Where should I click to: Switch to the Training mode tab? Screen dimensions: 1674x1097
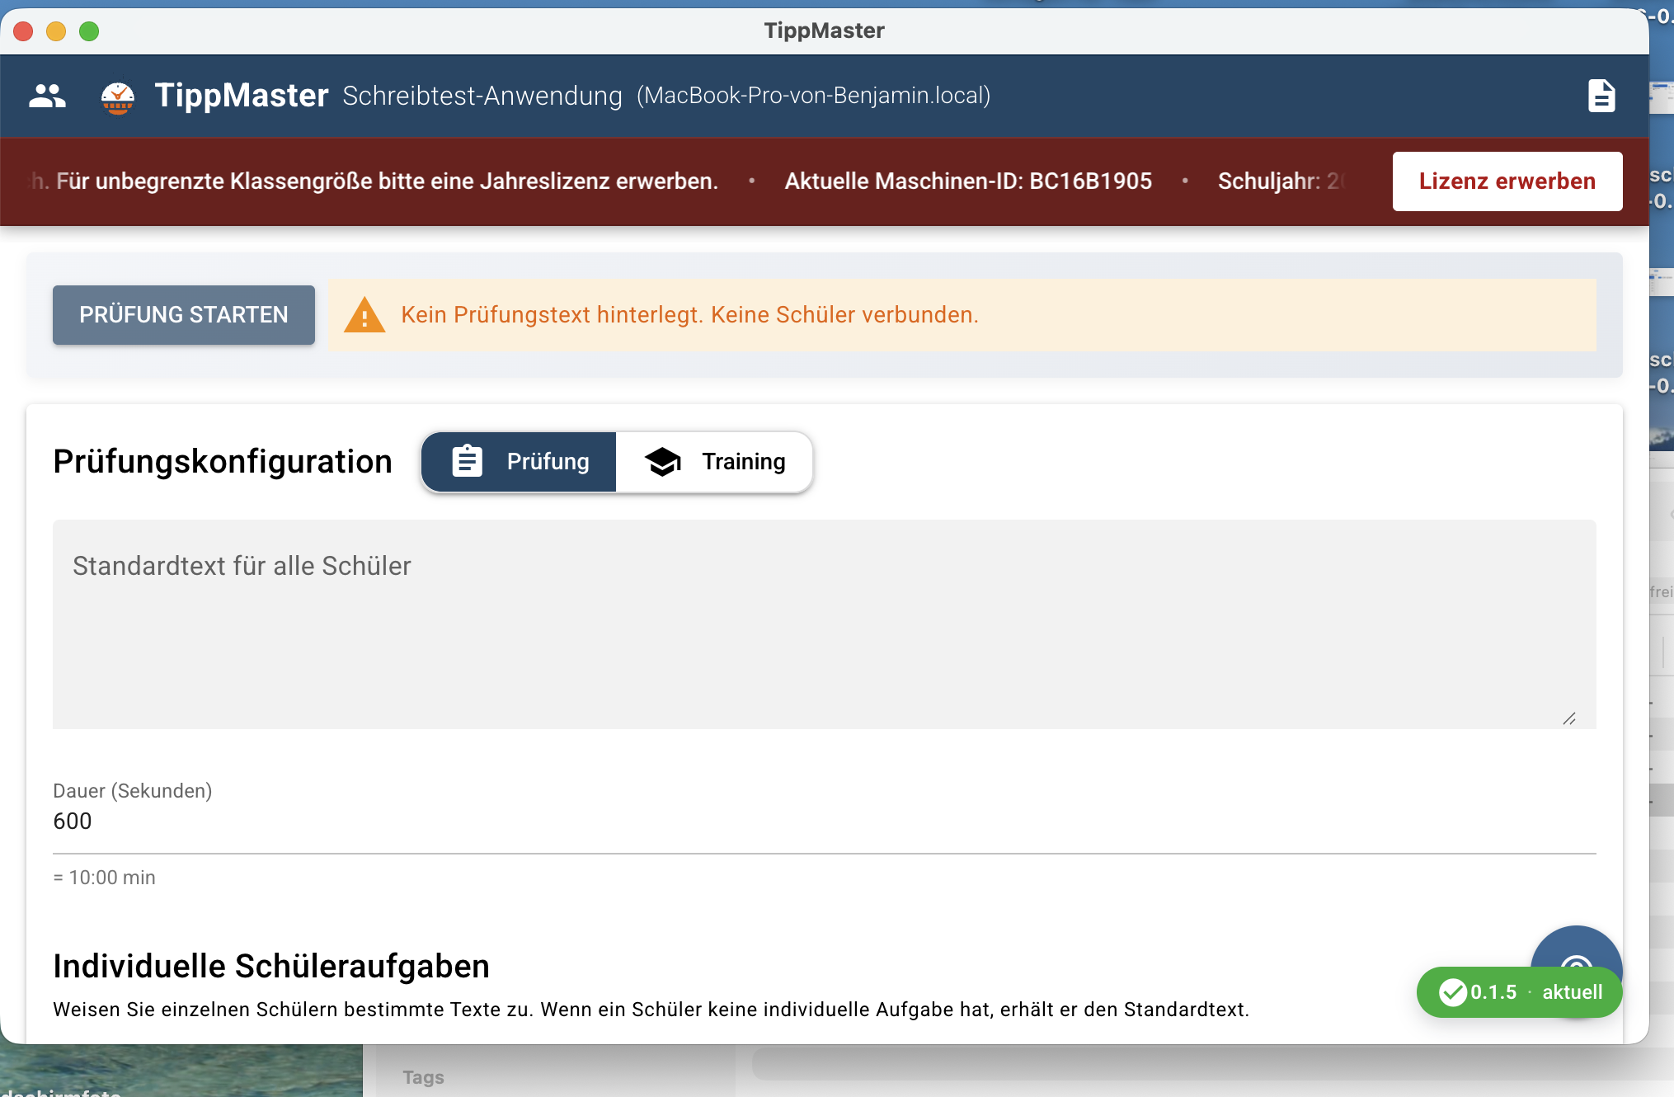(x=714, y=462)
